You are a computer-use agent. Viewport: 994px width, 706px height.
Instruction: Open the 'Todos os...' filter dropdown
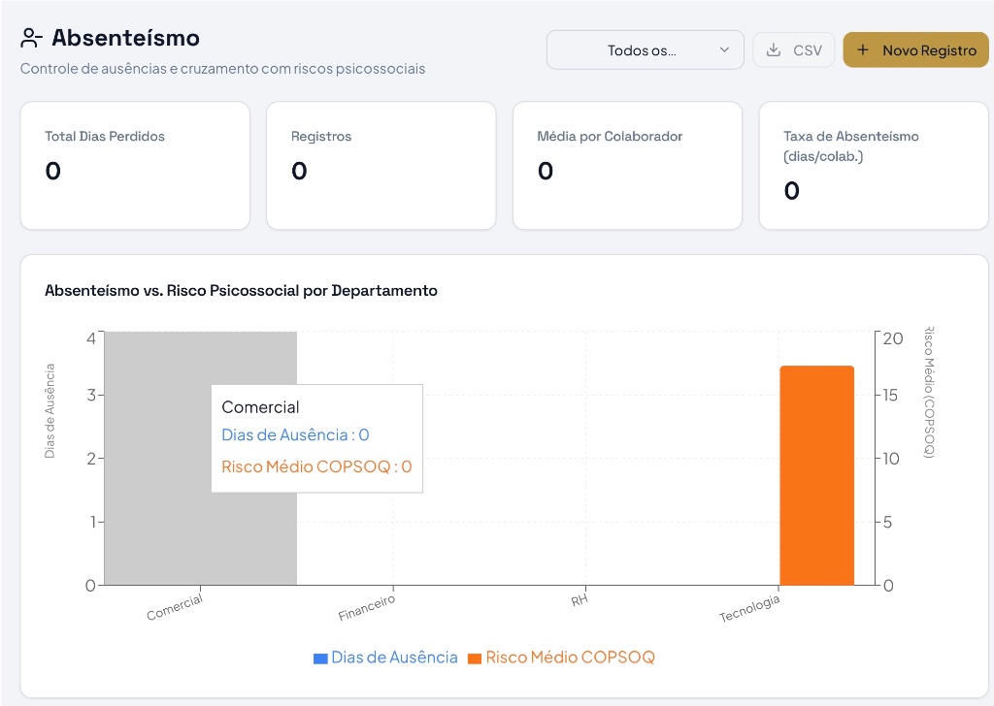click(x=645, y=50)
